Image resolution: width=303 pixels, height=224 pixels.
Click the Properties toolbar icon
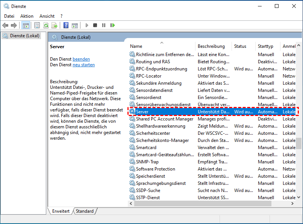(x=37, y=25)
